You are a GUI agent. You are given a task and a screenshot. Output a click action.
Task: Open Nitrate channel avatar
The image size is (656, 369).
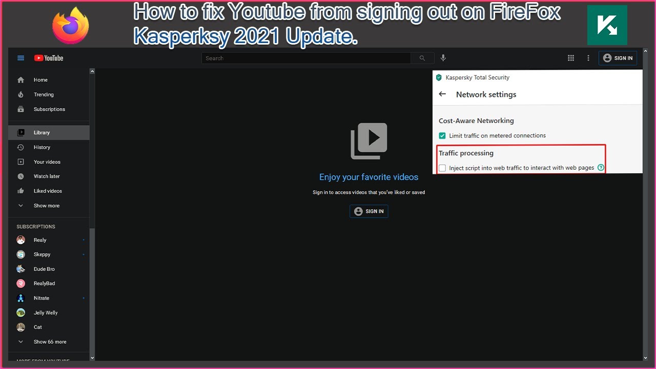20,298
